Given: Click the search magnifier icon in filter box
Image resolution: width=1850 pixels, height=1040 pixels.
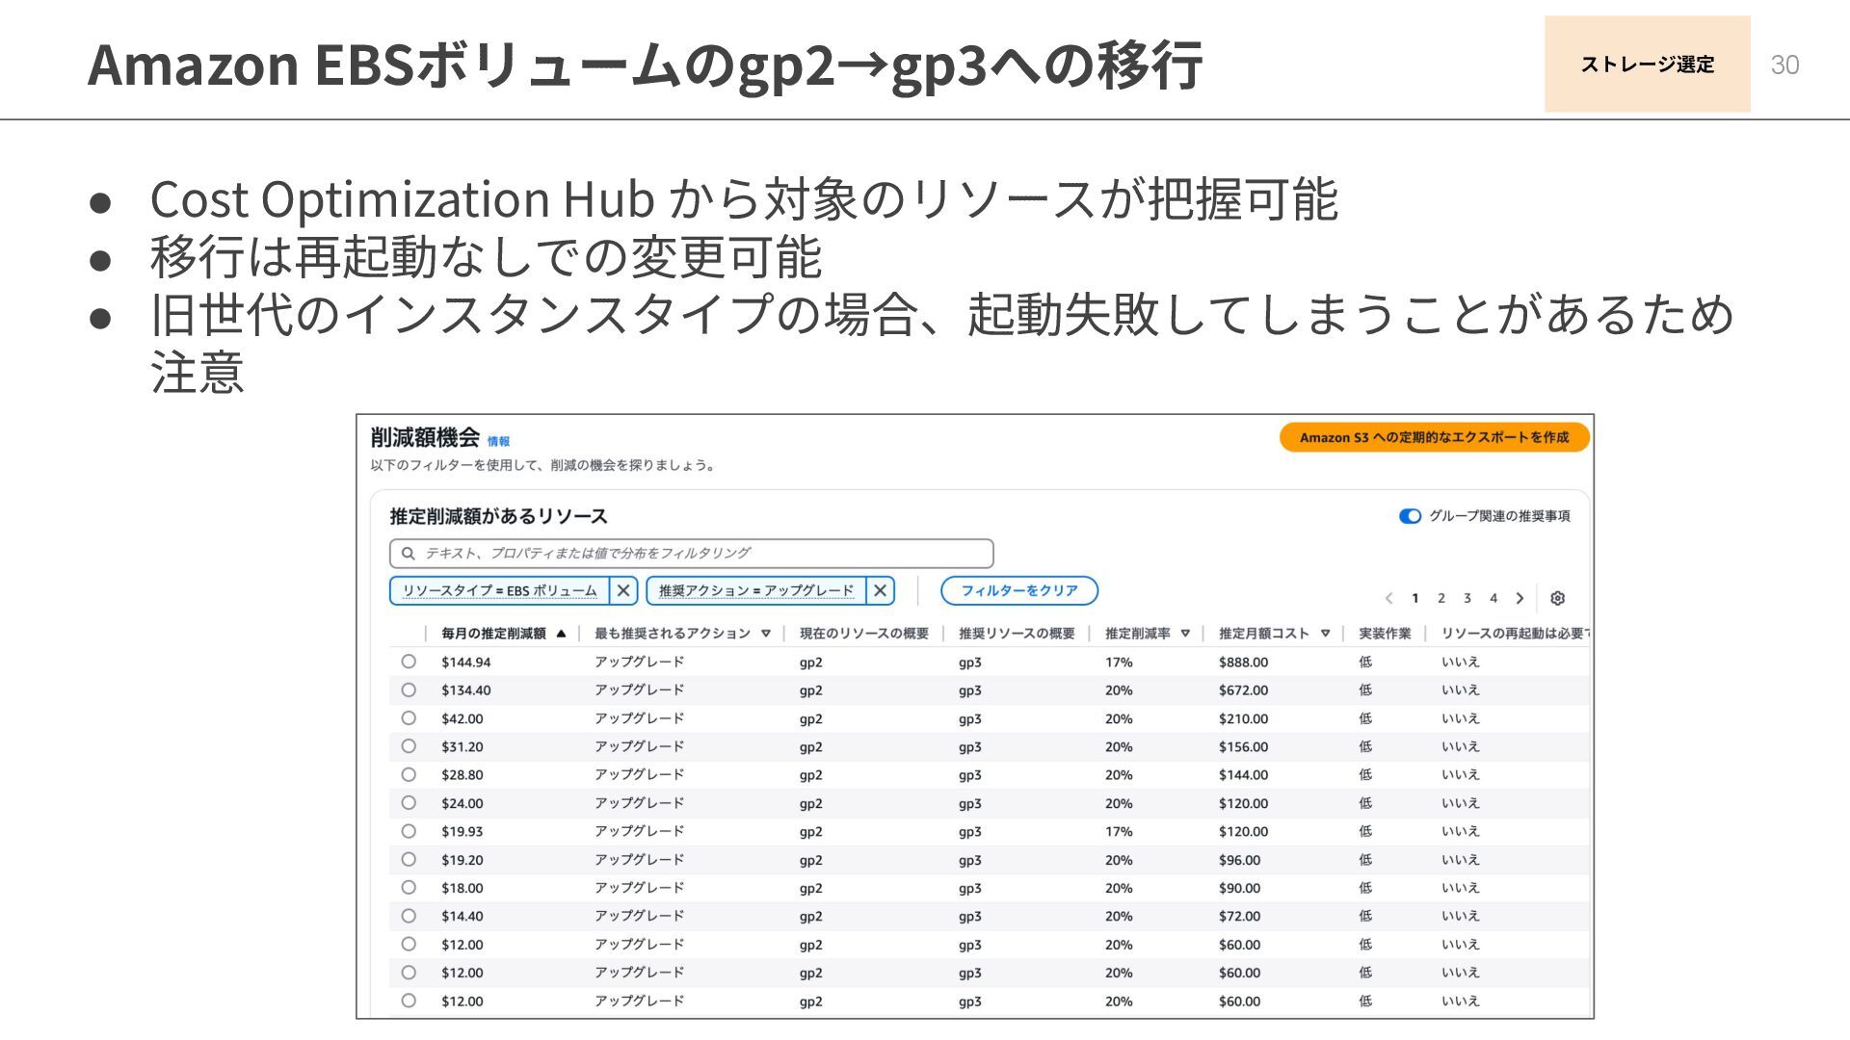Looking at the screenshot, I should (409, 553).
